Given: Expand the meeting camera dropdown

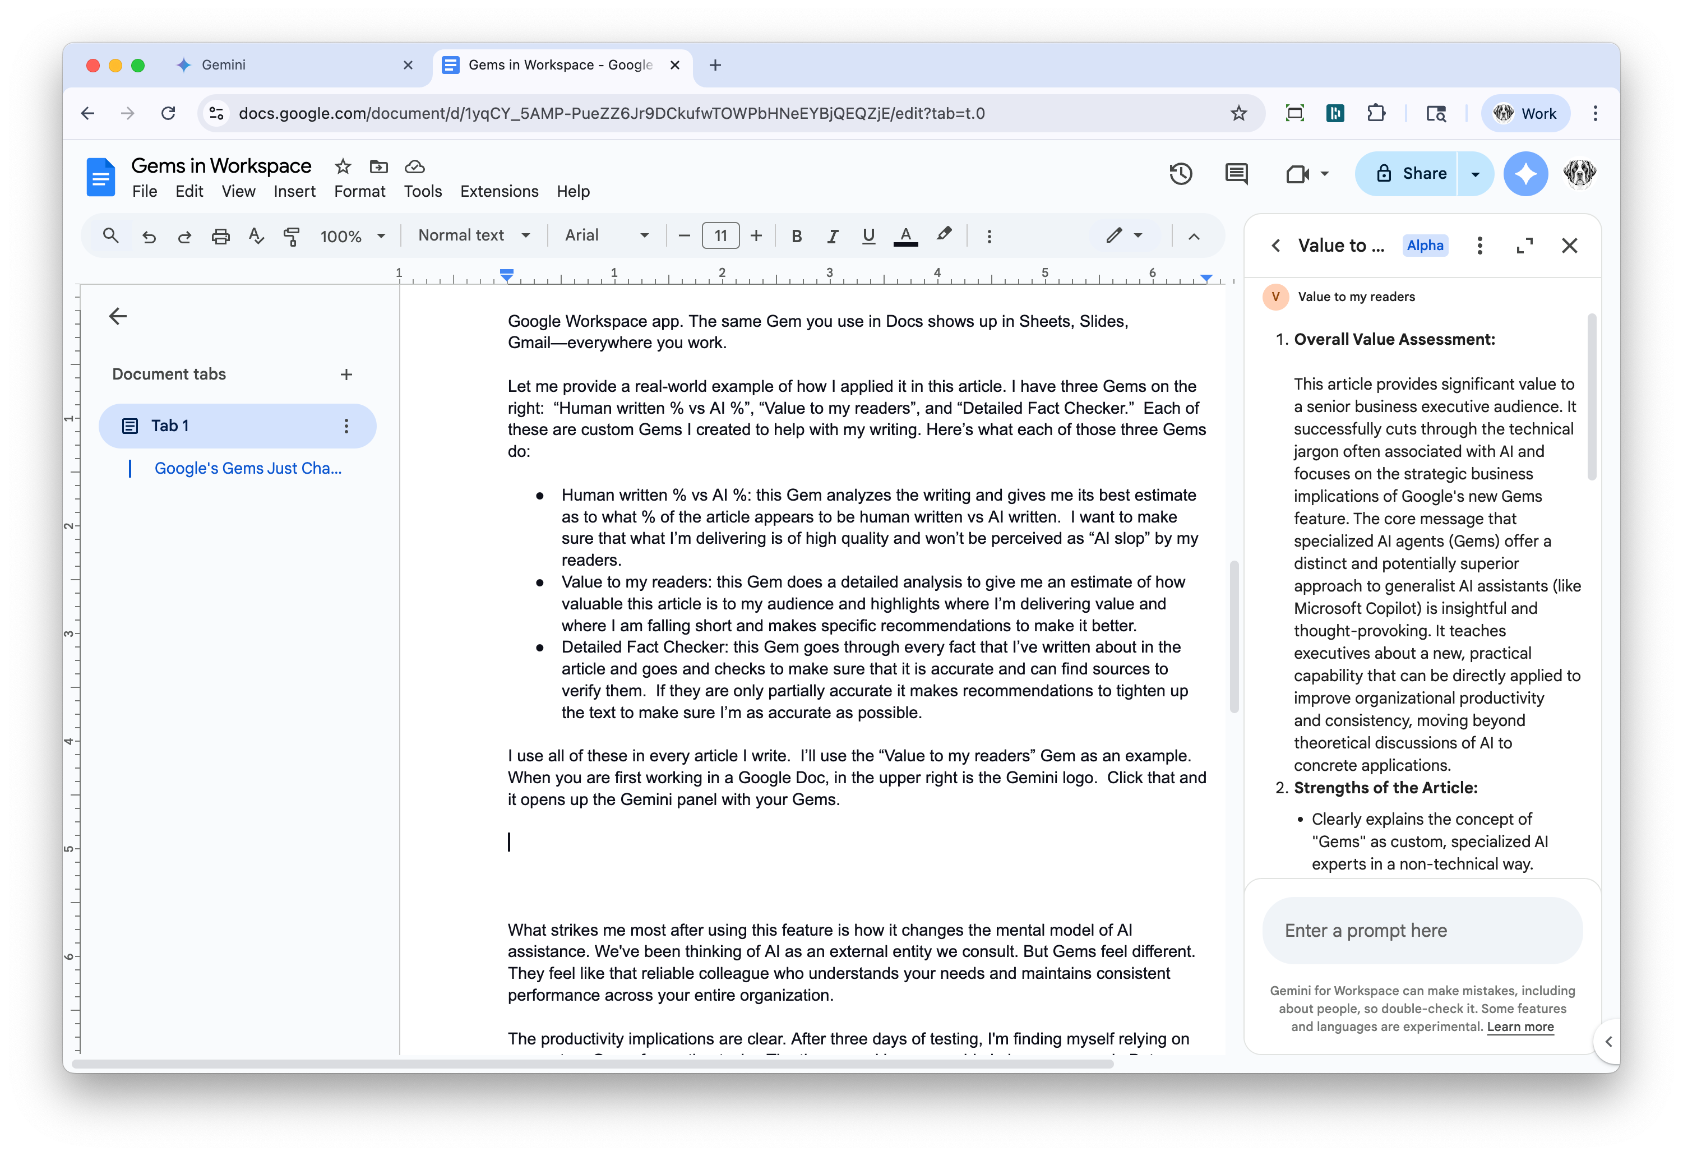Looking at the screenshot, I should [1325, 174].
